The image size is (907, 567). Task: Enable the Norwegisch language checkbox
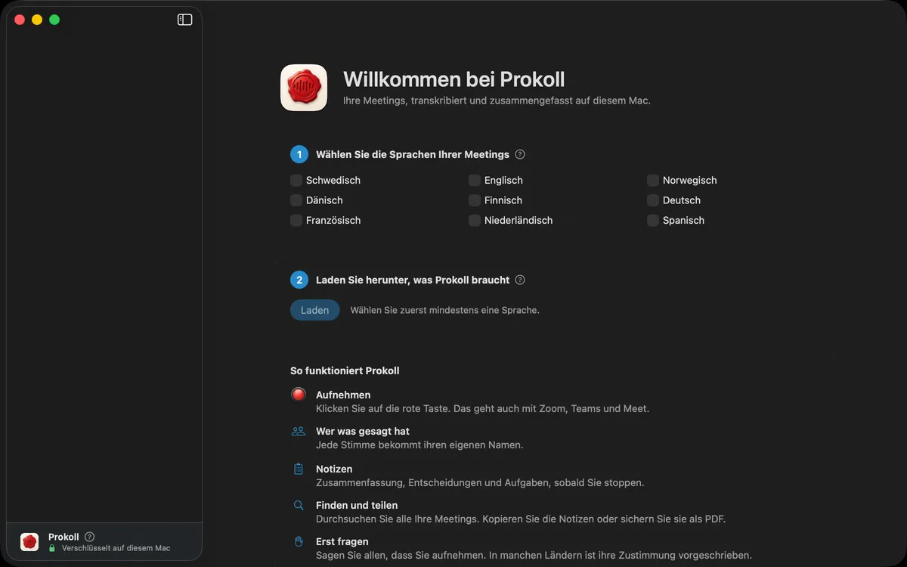point(653,180)
